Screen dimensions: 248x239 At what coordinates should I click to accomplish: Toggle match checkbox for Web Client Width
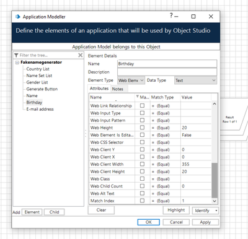(142, 164)
